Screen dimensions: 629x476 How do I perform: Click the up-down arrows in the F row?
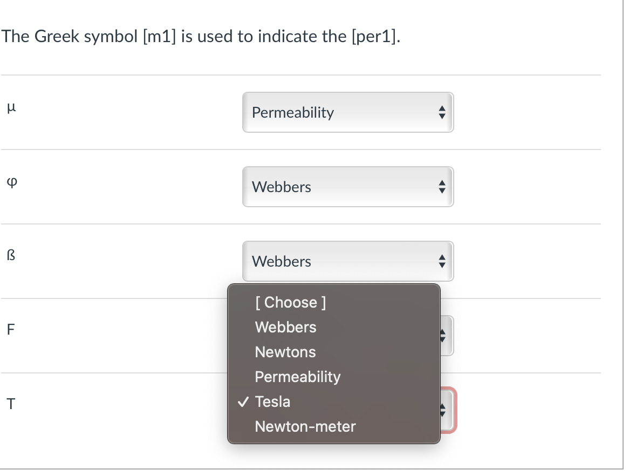[x=442, y=336]
